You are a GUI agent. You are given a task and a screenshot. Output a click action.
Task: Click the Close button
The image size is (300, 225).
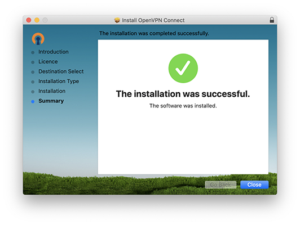254,184
